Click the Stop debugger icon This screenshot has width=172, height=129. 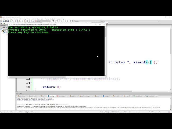(67, 21)
